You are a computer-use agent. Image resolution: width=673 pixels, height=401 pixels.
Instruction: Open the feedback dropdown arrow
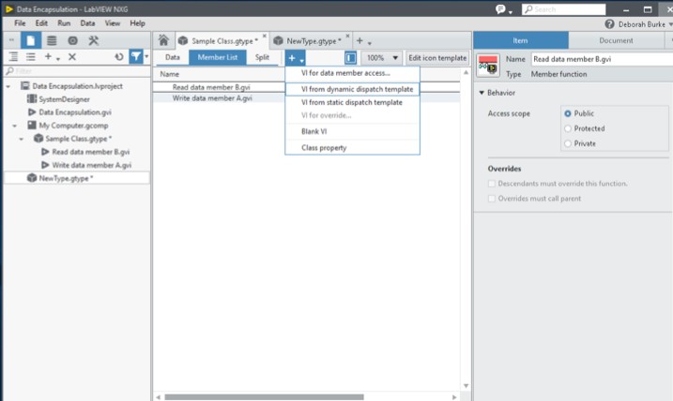(x=511, y=12)
